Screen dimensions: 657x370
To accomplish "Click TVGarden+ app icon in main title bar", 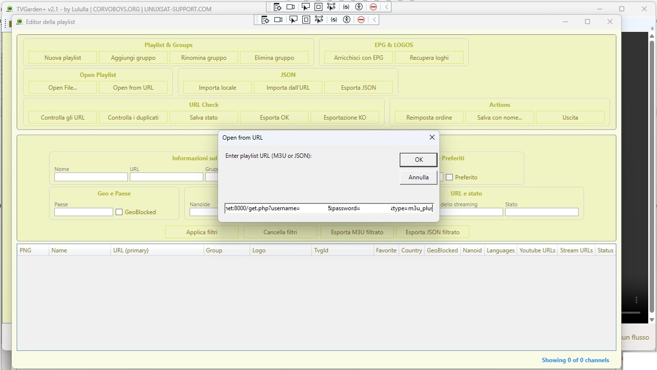I will pos(9,9).
